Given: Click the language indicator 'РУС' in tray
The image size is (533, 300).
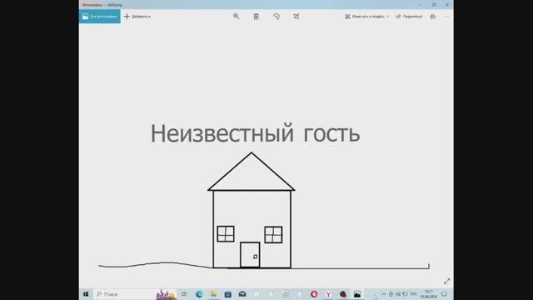Looking at the screenshot, I should point(414,294).
